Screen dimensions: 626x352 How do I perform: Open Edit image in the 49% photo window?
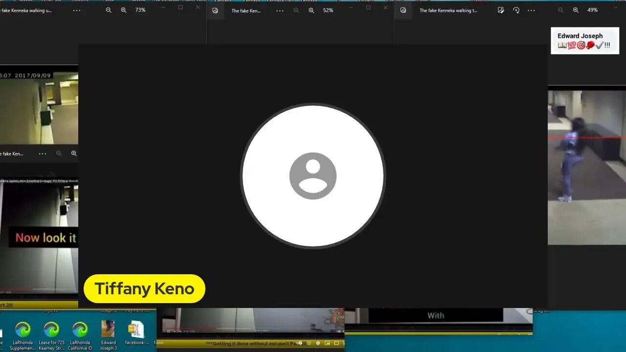coord(501,10)
